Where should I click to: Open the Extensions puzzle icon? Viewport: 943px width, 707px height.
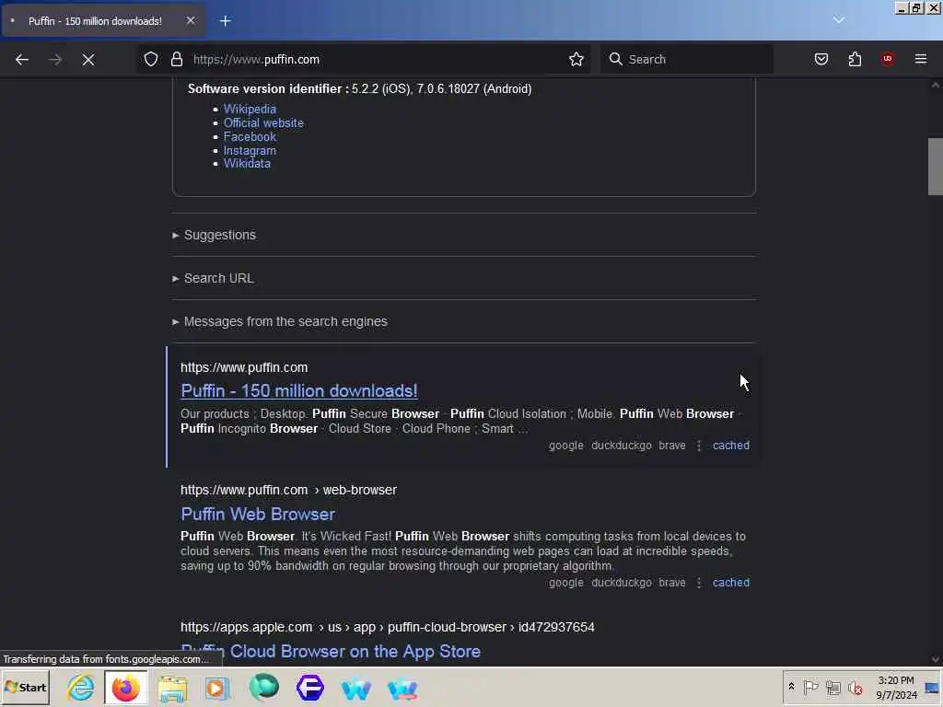855,59
